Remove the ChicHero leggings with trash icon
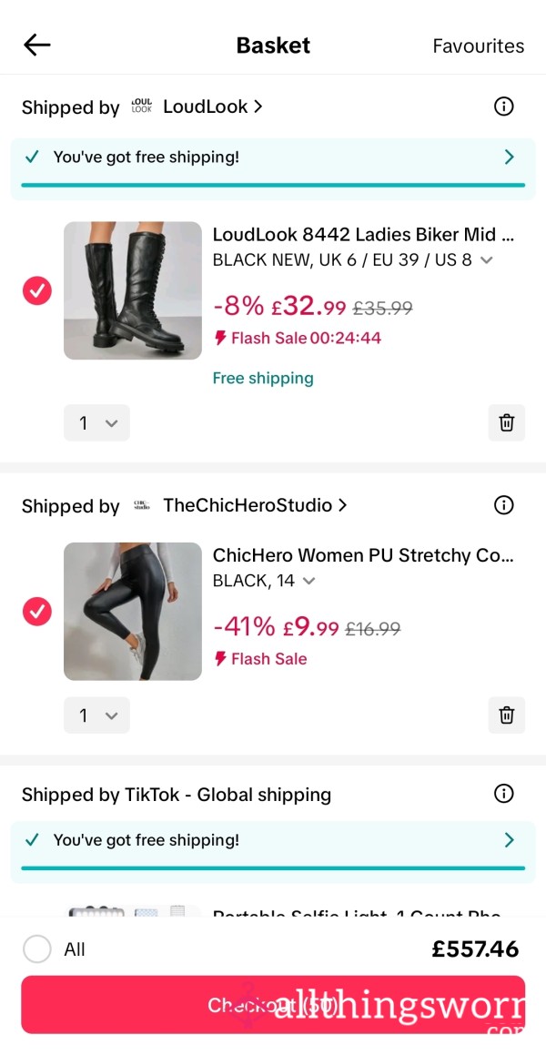This screenshot has width=546, height=1055. [507, 715]
